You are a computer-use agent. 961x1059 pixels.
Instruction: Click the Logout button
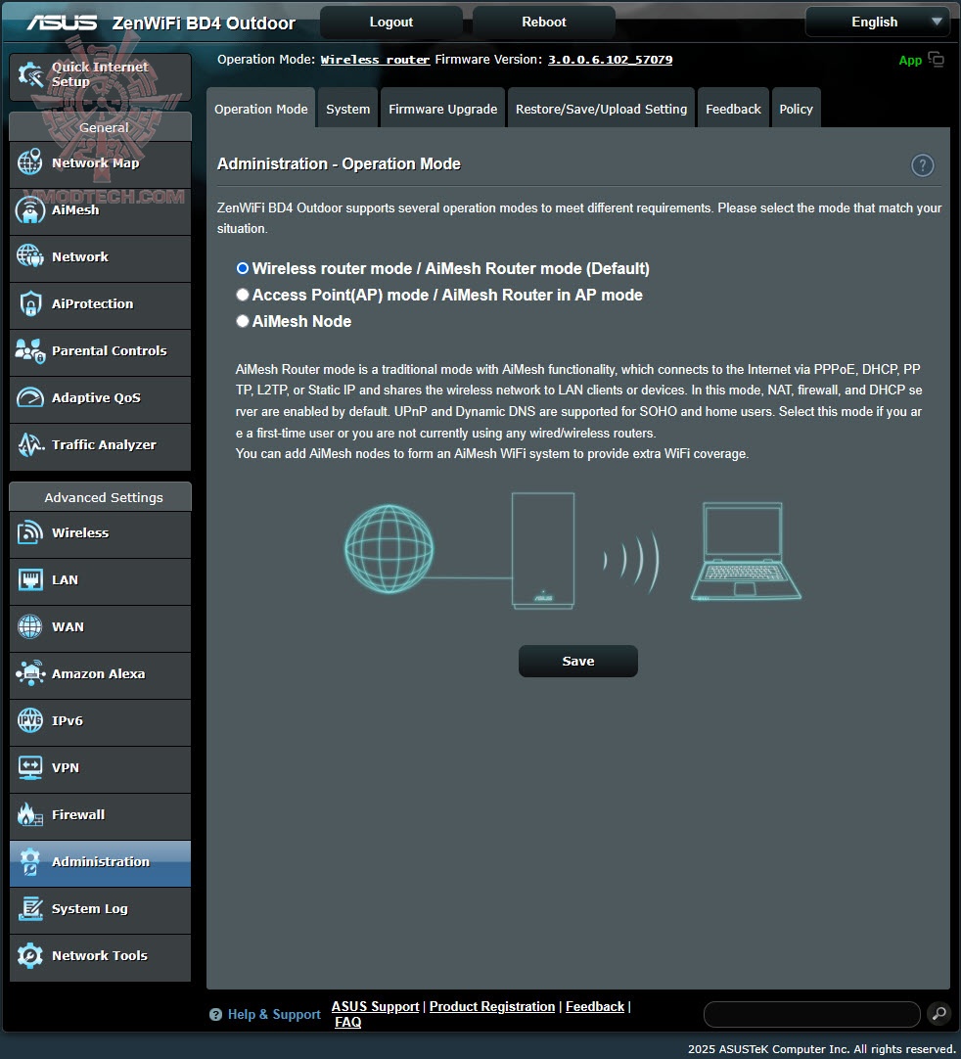[391, 22]
